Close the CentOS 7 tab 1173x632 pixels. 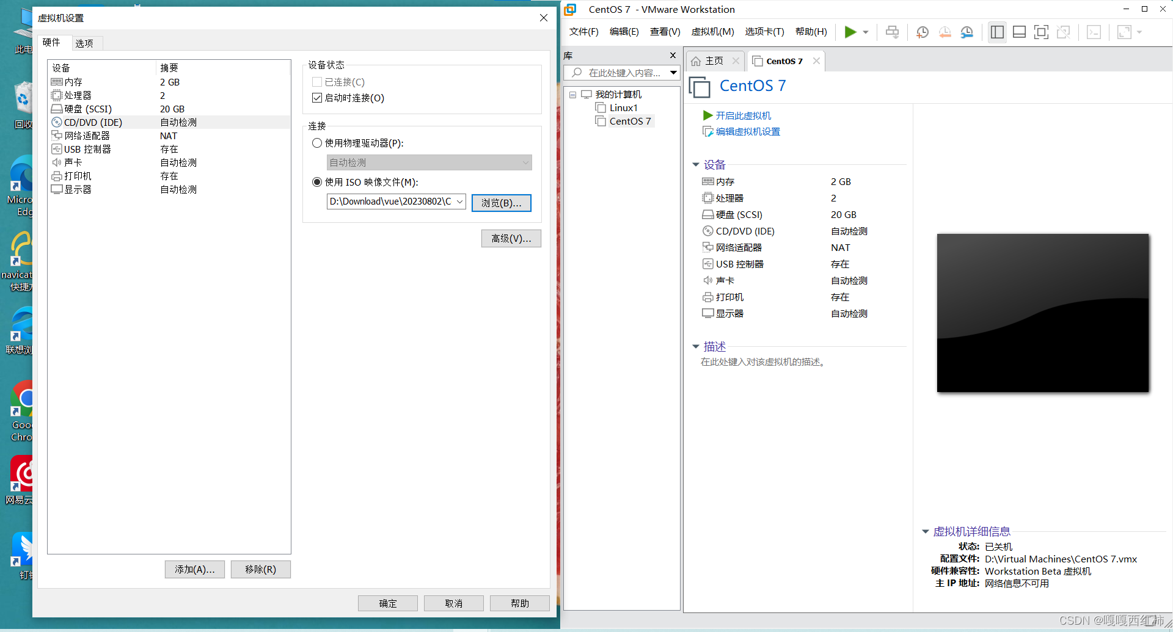(816, 61)
